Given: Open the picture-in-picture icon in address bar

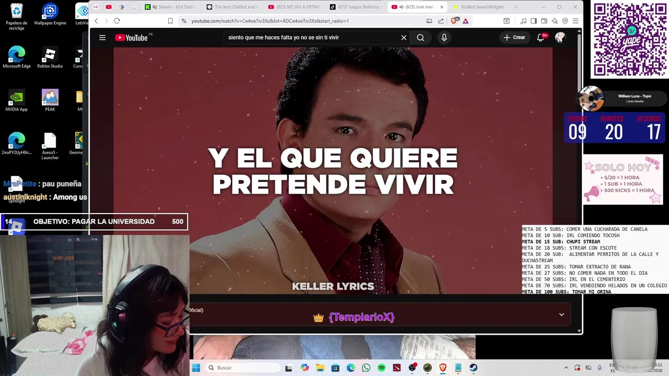Looking at the screenshot, I should (x=429, y=21).
